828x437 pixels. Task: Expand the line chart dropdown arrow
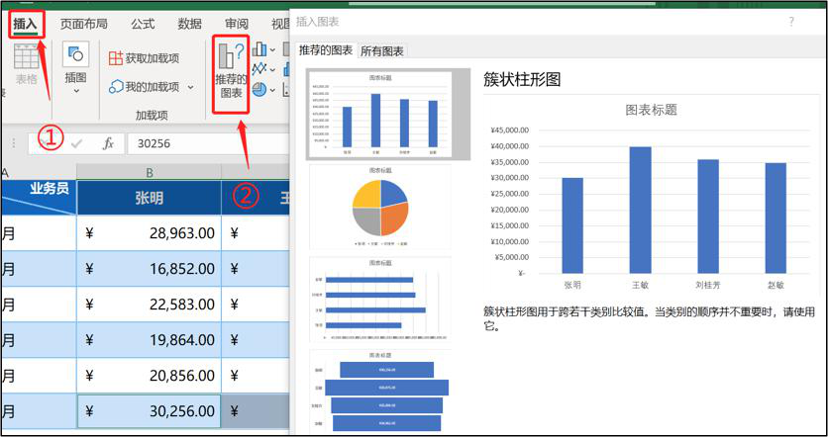tap(272, 69)
